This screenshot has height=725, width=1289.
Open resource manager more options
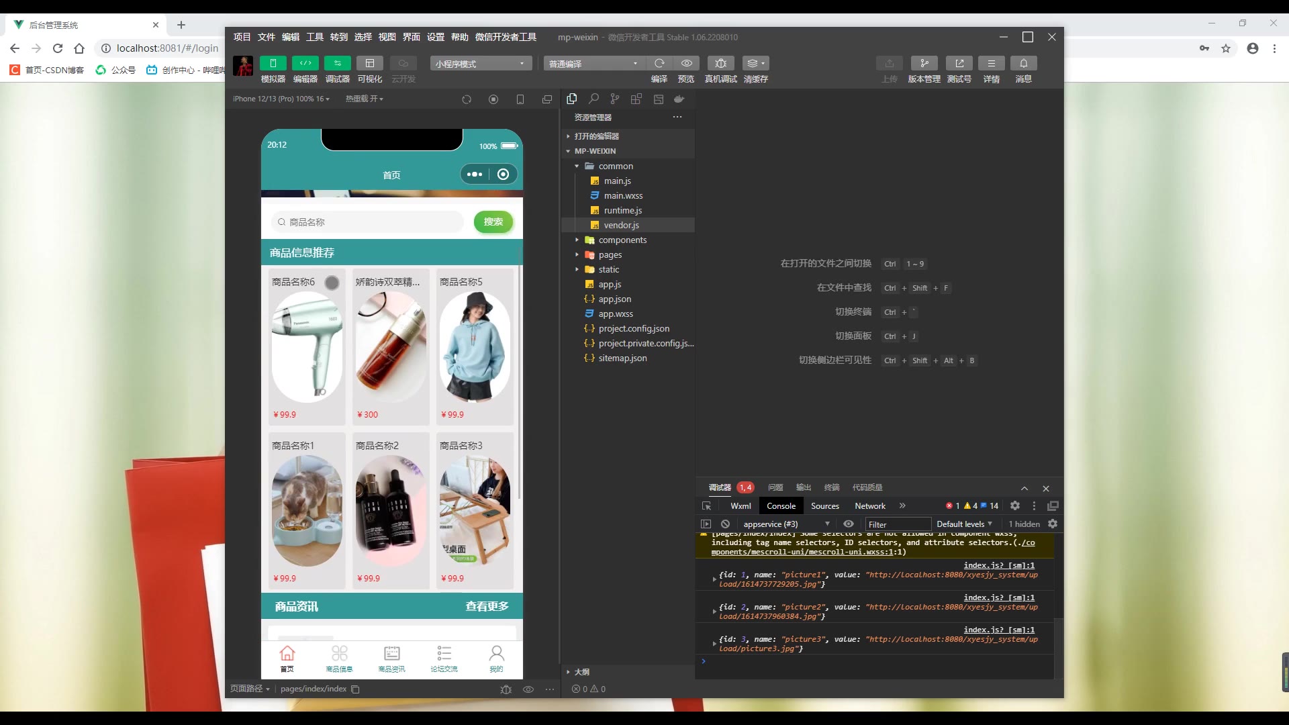coord(677,117)
